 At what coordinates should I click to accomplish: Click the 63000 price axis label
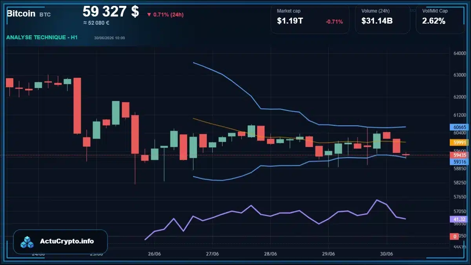[x=459, y=75]
